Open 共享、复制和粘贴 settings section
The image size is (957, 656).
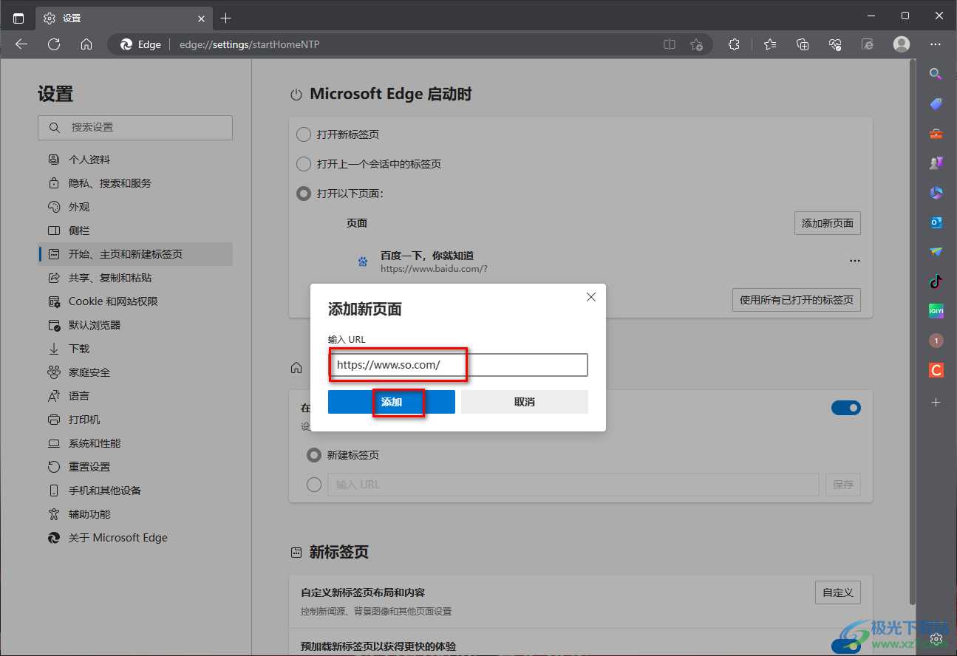[135, 278]
